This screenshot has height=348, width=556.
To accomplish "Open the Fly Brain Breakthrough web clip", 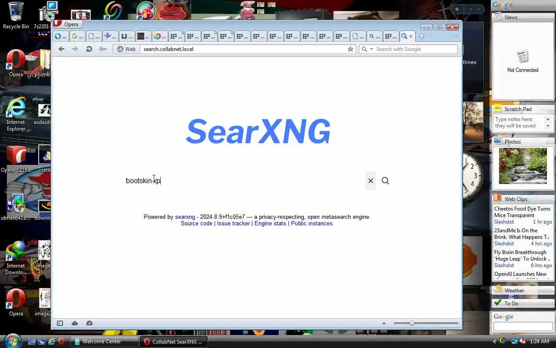I will pyautogui.click(x=523, y=255).
